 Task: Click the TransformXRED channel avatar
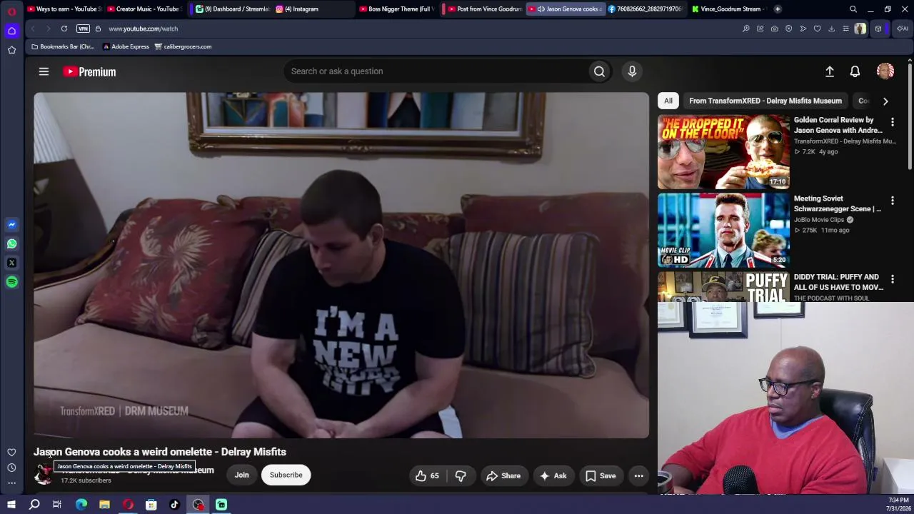(x=44, y=475)
